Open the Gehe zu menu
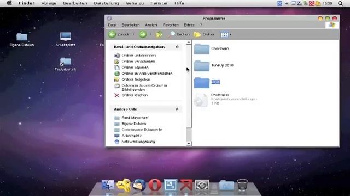This screenshot has width=350, height=196. click(135, 3)
